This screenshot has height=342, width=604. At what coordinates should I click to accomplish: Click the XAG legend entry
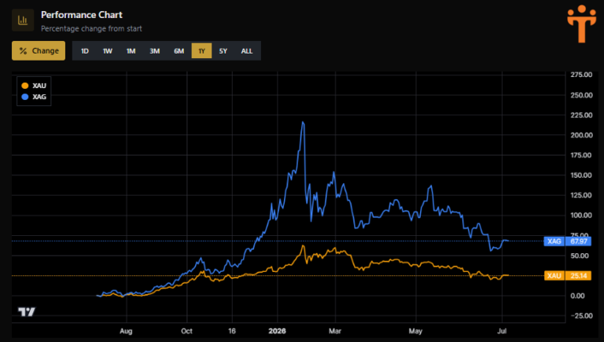34,97
